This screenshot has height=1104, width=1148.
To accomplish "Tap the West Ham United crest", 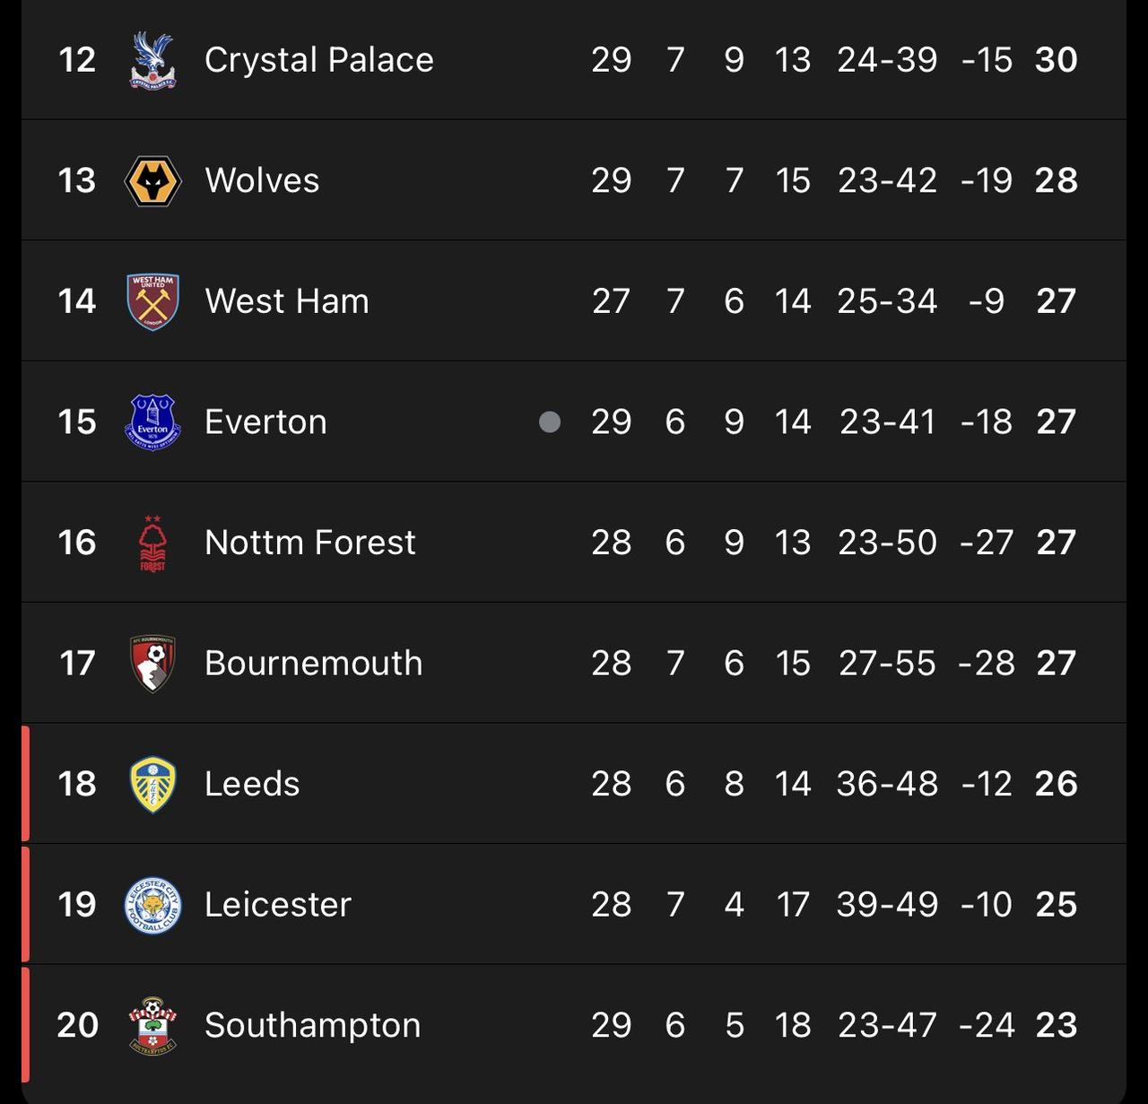I will (152, 301).
